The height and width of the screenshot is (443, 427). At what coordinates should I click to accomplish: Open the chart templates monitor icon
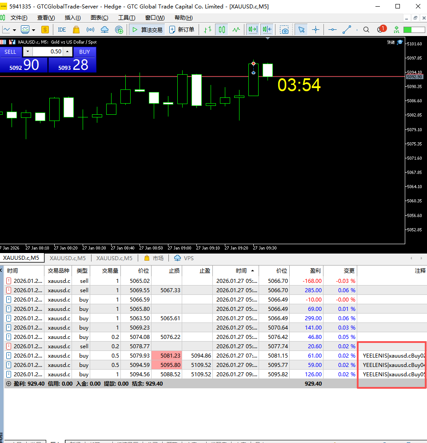coord(25,30)
